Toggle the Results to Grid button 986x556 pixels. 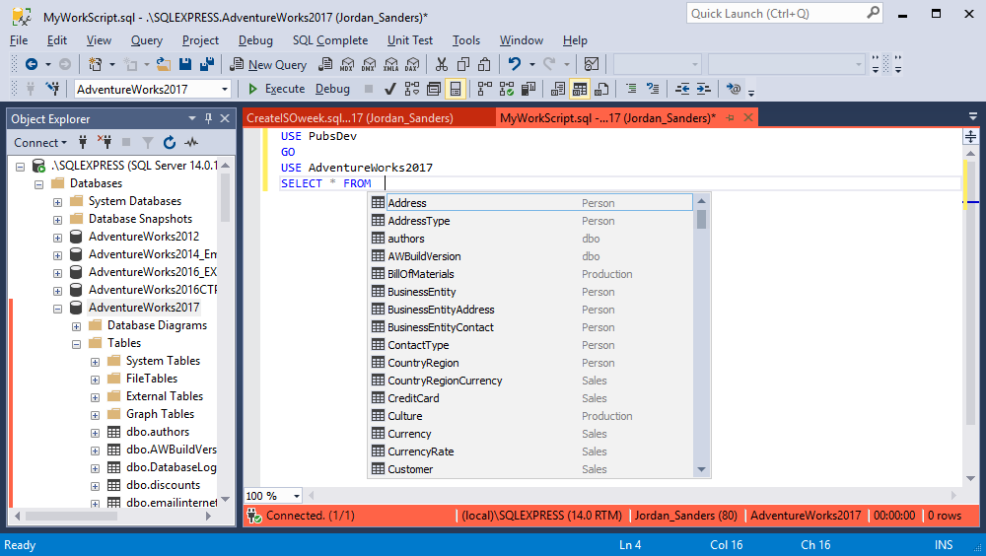tap(580, 89)
